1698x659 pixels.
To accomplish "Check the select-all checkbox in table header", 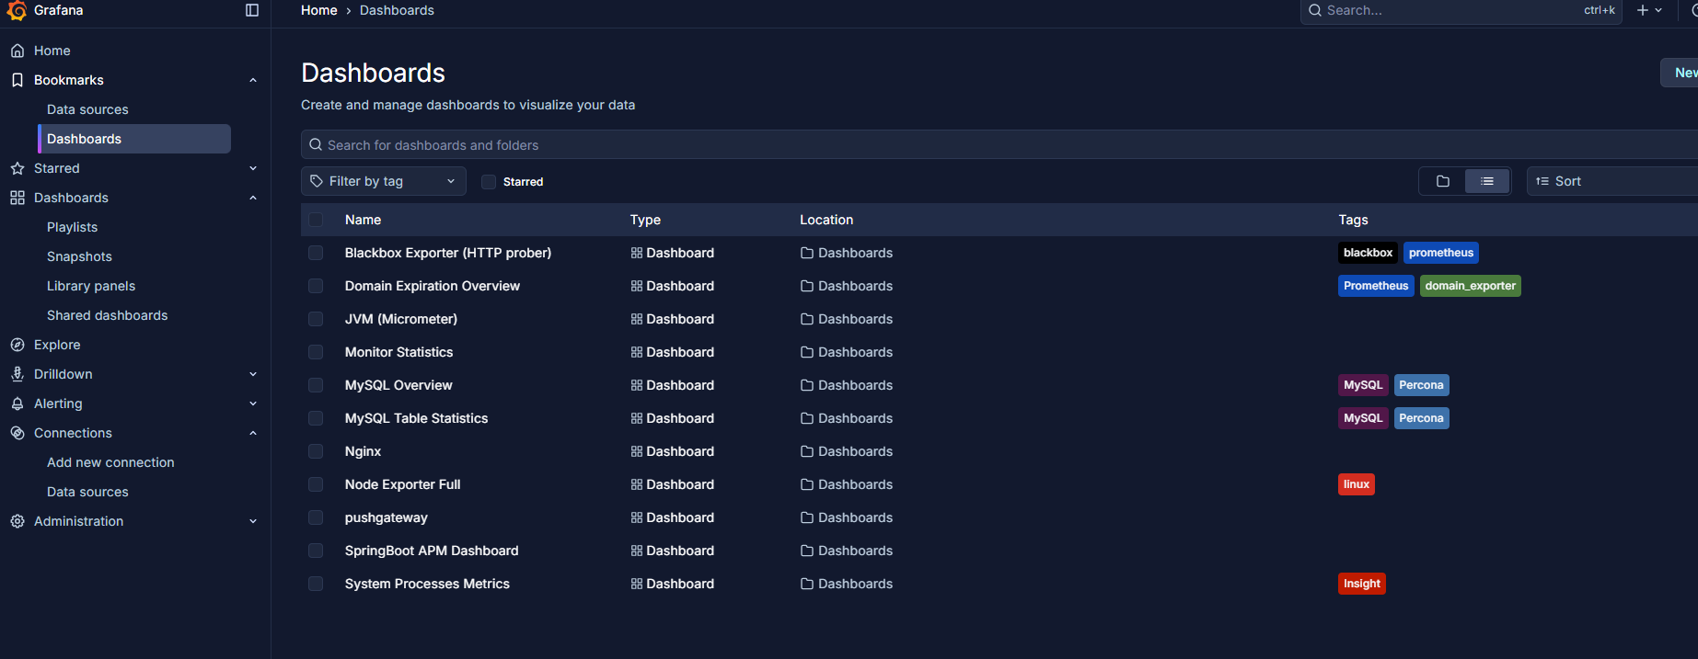I will coord(316,220).
